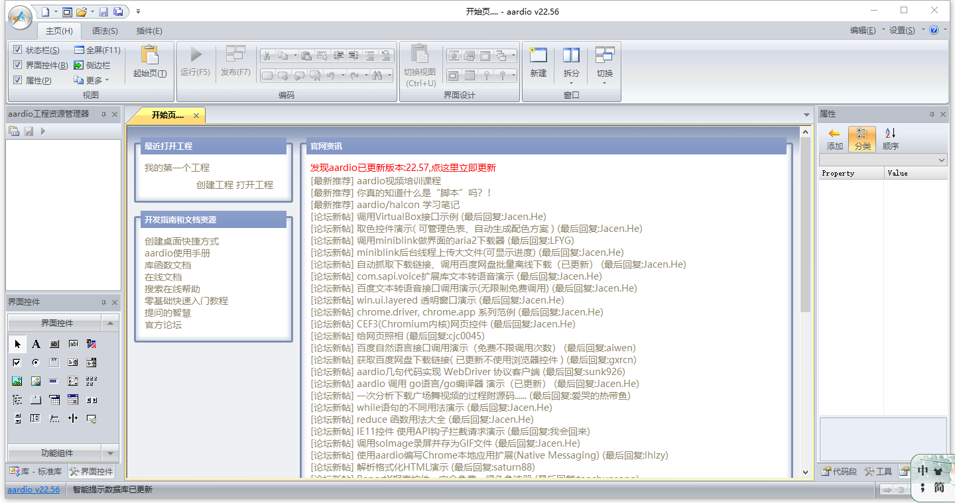Select the tab control in the palette
Image resolution: width=955 pixels, height=503 pixels.
pos(36,400)
